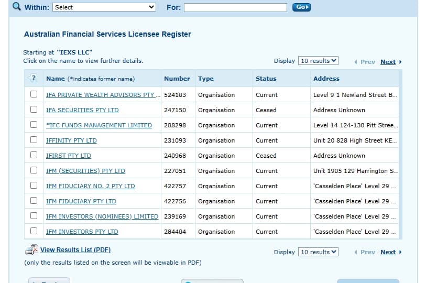Click the top Prev link text
The width and height of the screenshot is (426, 283).
click(368, 62)
